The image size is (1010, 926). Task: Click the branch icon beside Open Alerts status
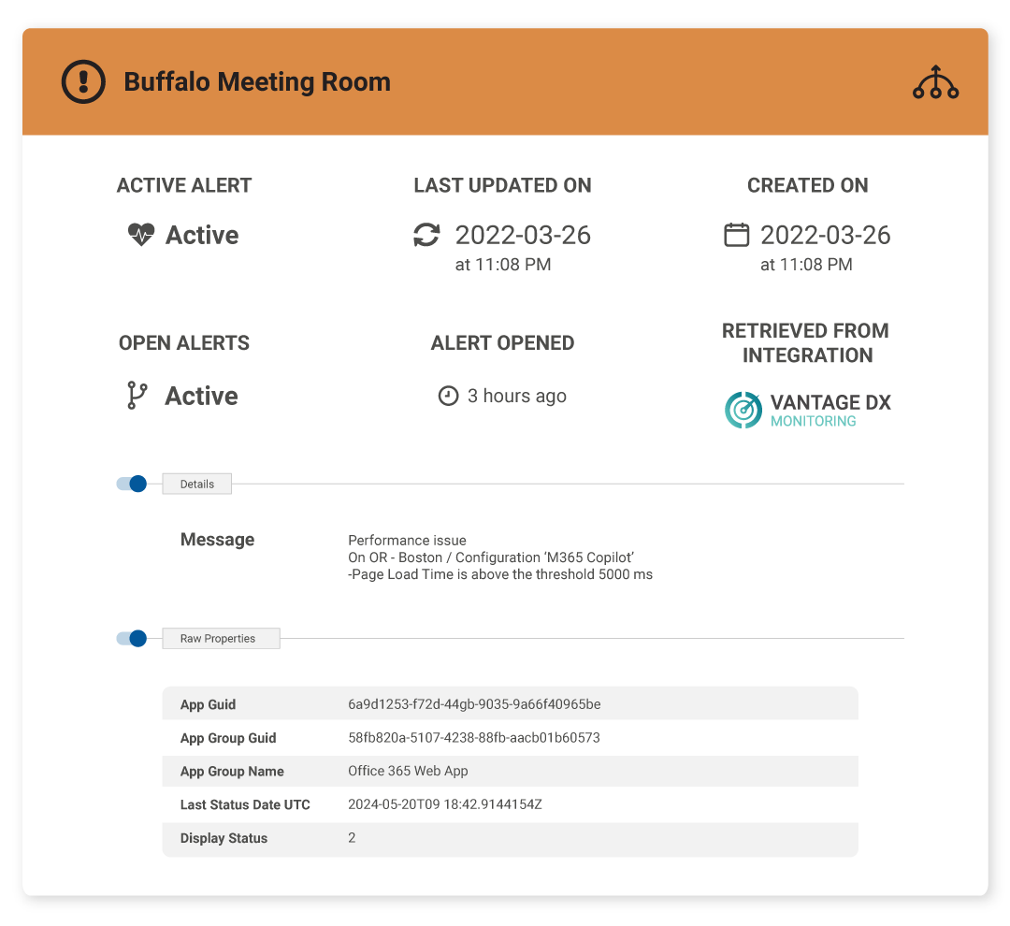[138, 396]
